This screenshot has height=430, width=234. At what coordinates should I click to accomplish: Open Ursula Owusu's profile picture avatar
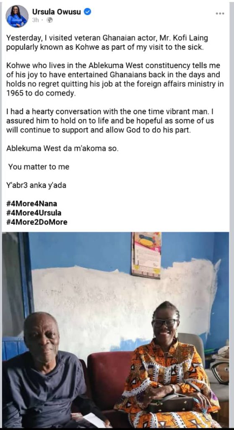17,16
